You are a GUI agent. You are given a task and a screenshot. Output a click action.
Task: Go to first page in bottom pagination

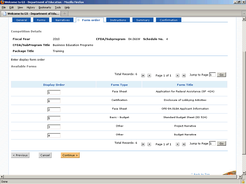pos(143,144)
